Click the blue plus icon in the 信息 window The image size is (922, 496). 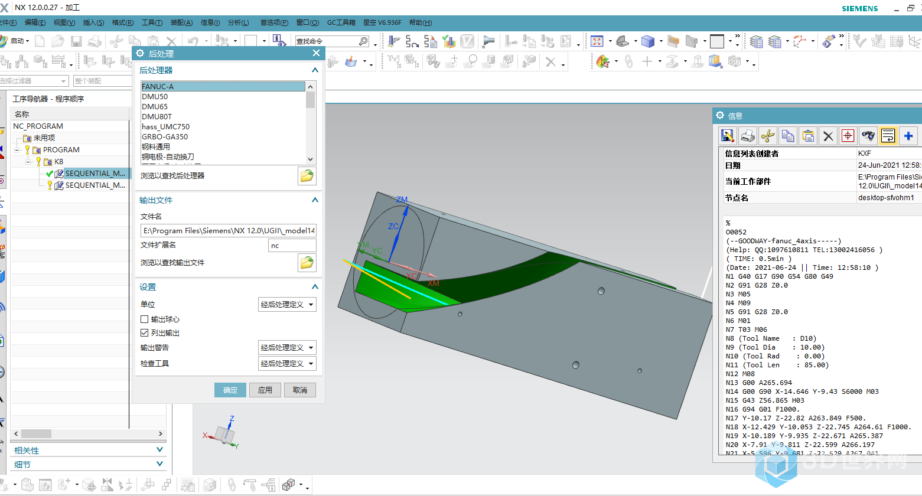[908, 136]
